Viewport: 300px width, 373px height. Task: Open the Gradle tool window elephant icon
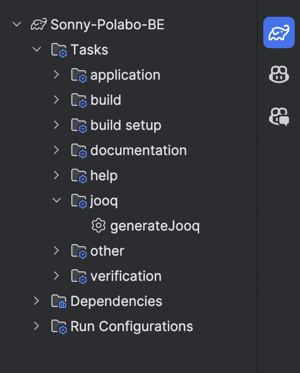point(279,32)
